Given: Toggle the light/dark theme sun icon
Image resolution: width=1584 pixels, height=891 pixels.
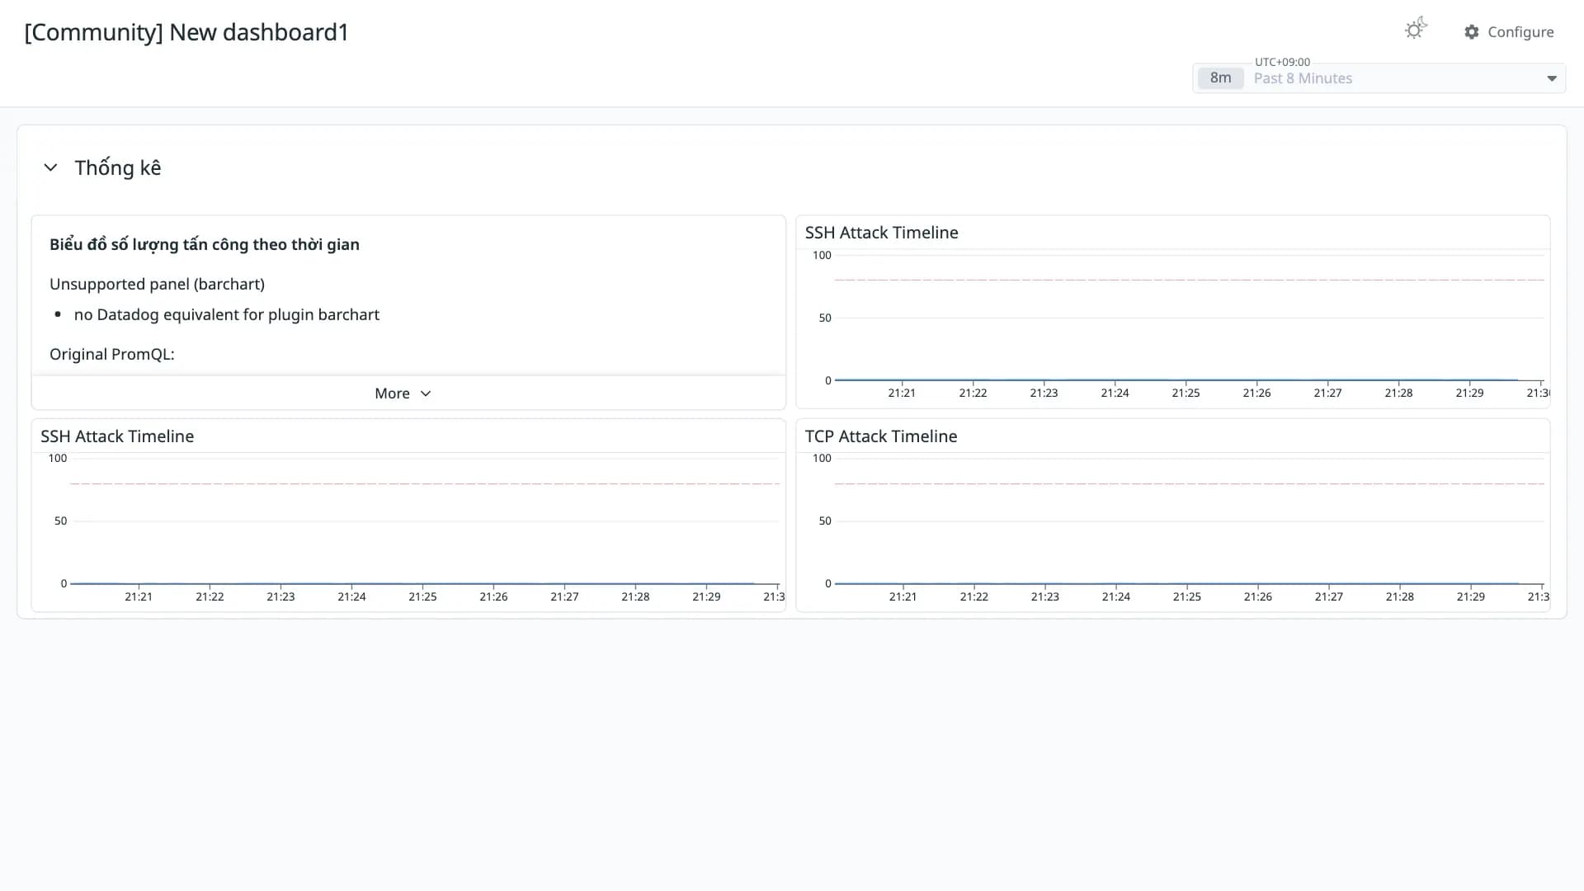Looking at the screenshot, I should [1416, 30].
